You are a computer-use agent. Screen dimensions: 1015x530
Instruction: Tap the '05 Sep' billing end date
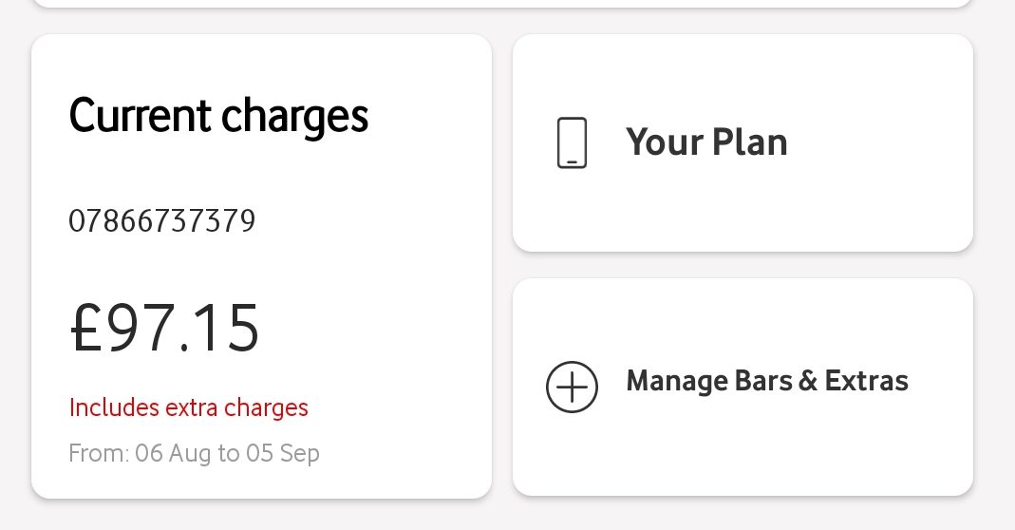(x=282, y=453)
